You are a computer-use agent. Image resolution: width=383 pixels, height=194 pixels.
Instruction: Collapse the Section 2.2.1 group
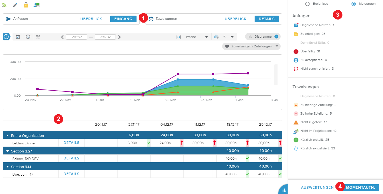[x=8, y=151]
